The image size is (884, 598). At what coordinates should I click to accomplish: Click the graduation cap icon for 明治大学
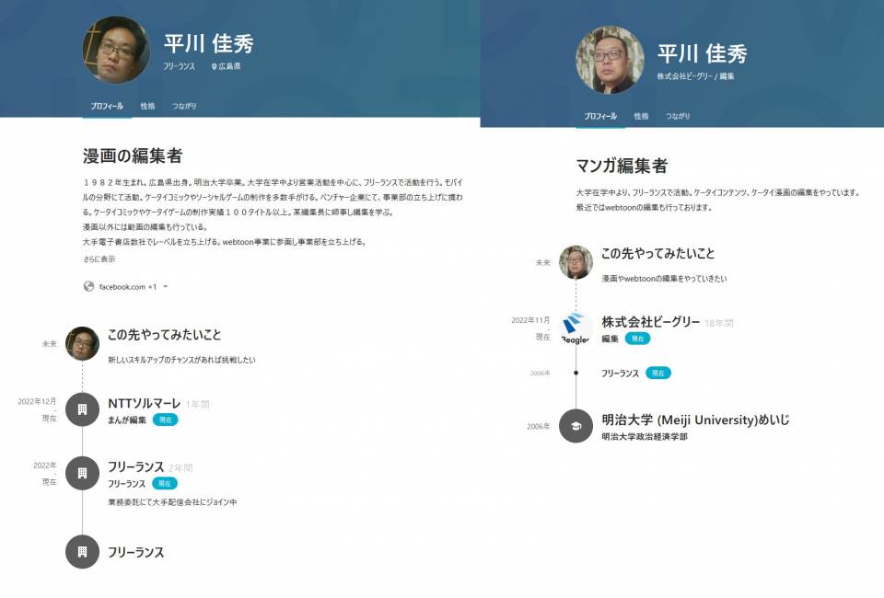[576, 426]
